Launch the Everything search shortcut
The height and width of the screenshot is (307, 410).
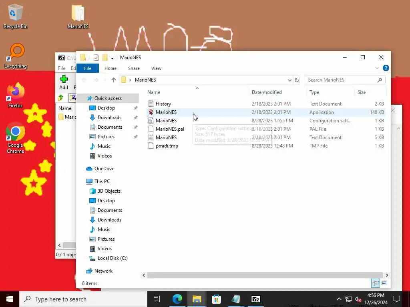pos(16,56)
